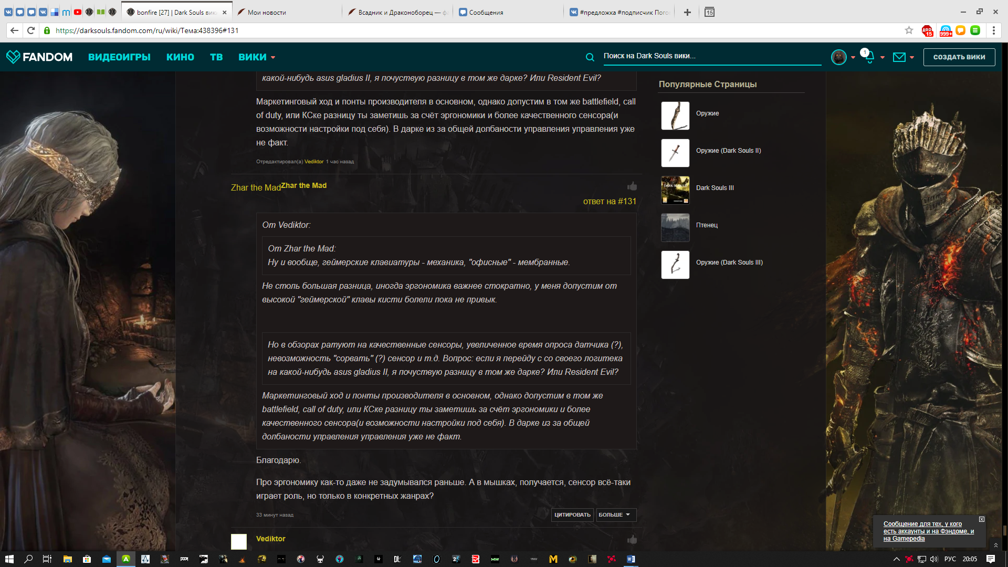This screenshot has width=1008, height=567.
Task: Open Word from the Windows taskbar
Action: click(x=631, y=559)
